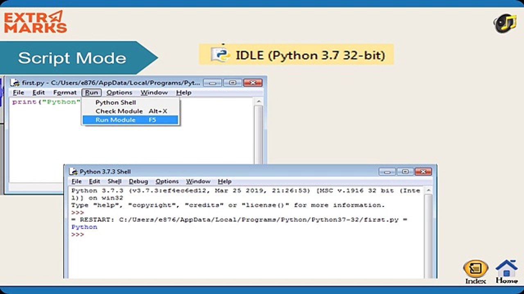Toggle the audio music note icon
Screen dimensions: 524x294
(x=505, y=23)
